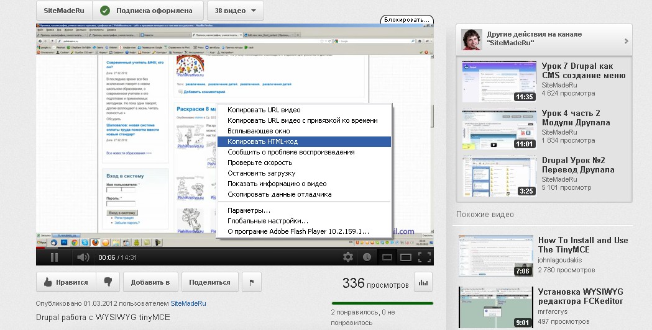Screen dimensions: 652x330
Task: Select Копировать URL видео с привязкой ко времени
Action: pyautogui.click(x=305, y=120)
